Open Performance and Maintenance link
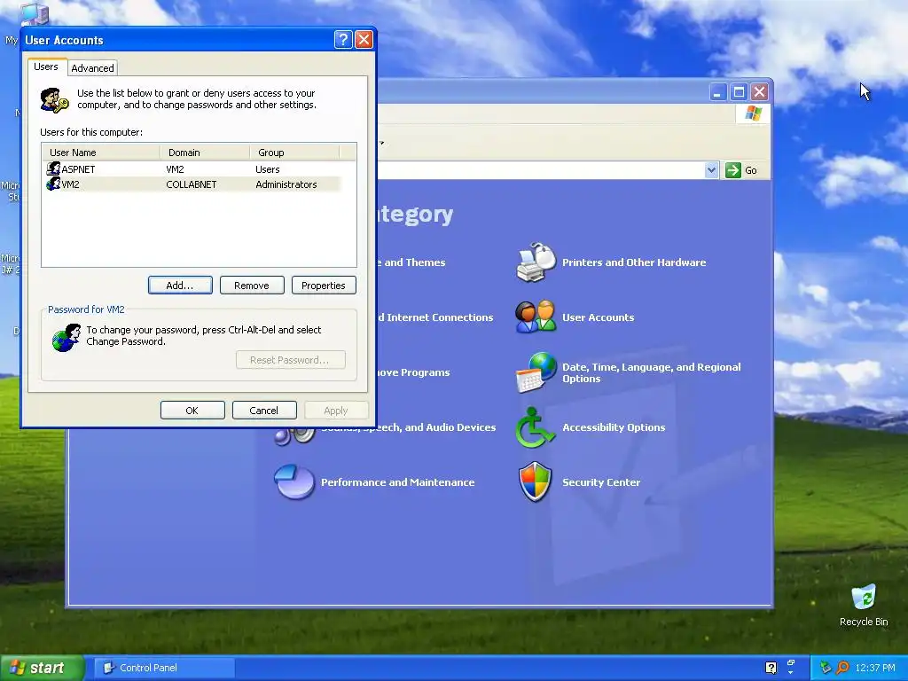The image size is (908, 681). [398, 482]
